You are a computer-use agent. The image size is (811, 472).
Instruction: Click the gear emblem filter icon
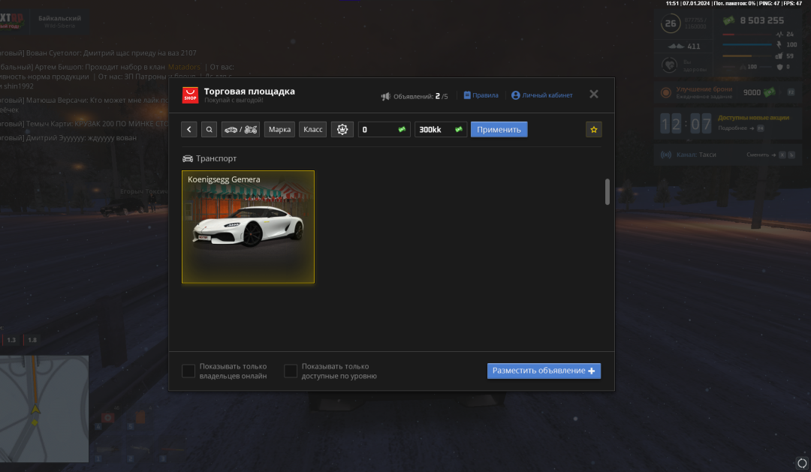pos(343,130)
